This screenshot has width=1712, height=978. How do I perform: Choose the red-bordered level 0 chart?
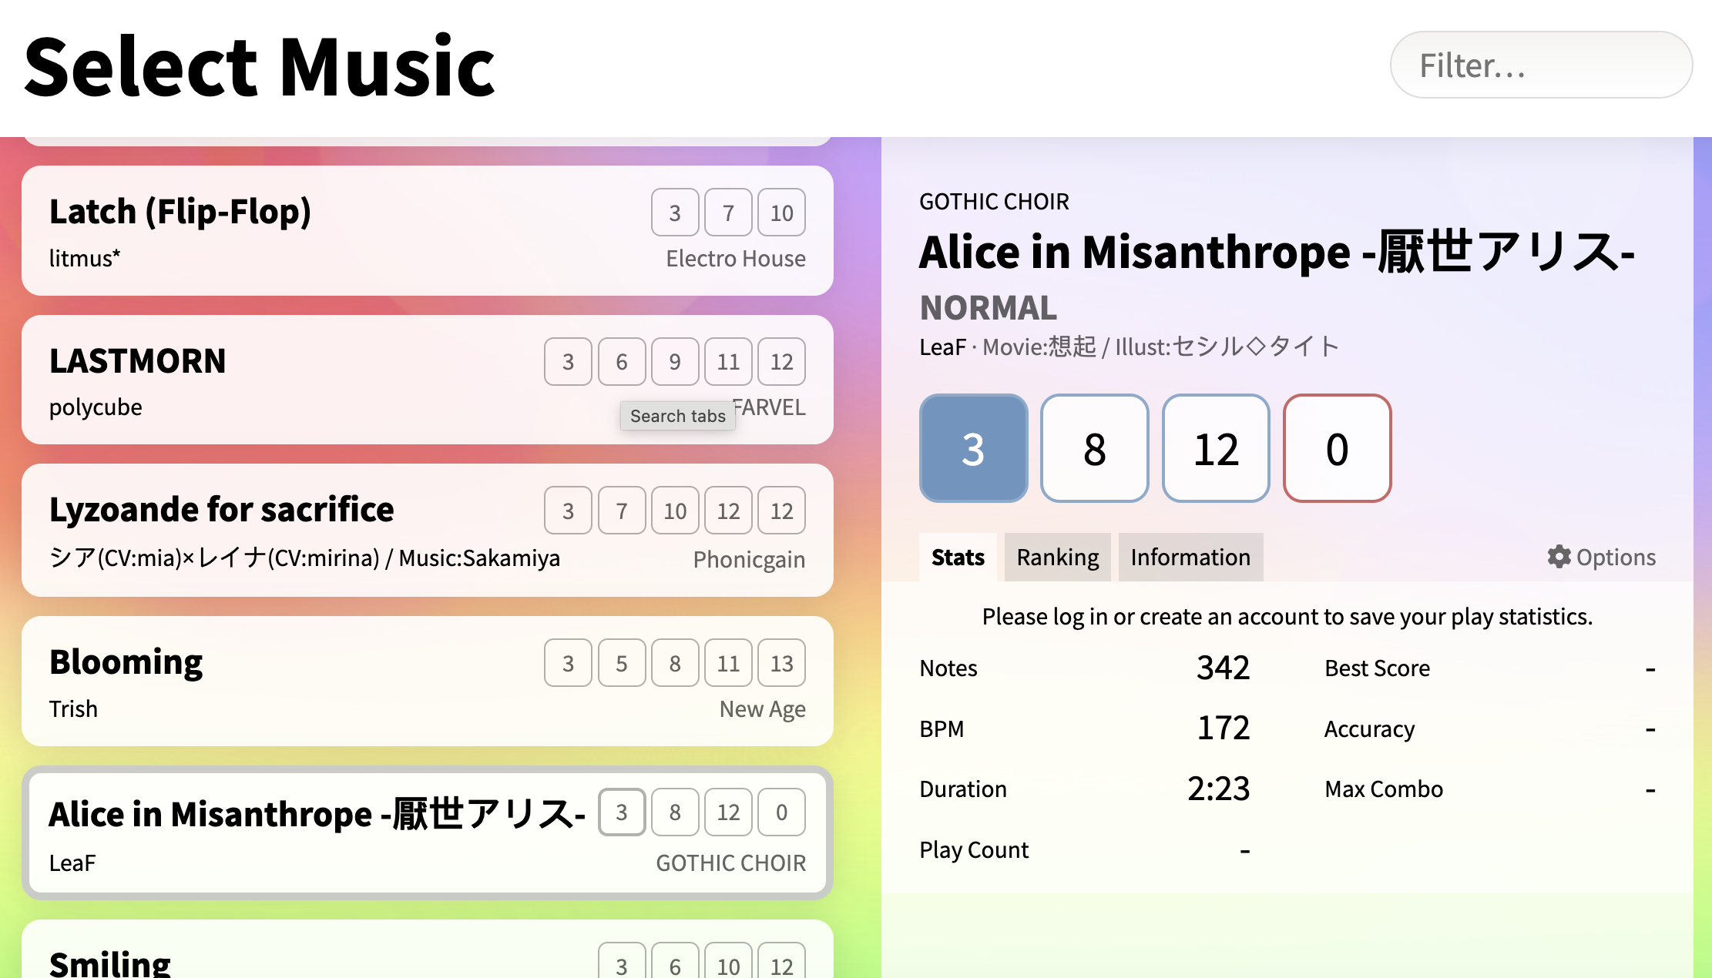tap(1337, 448)
